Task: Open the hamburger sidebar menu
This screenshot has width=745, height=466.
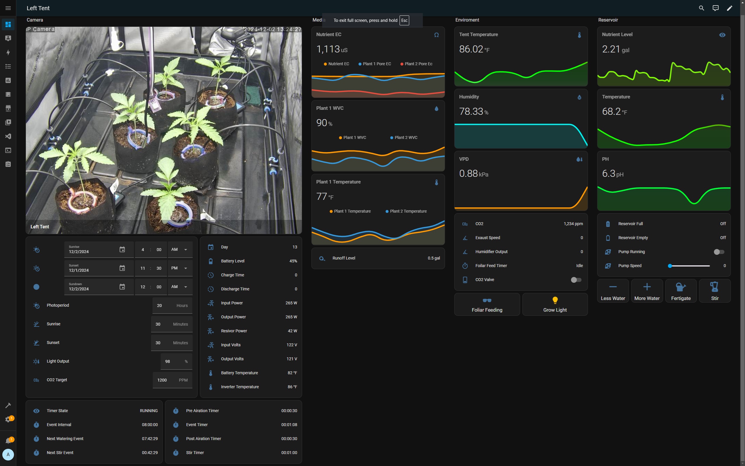Action: click(x=8, y=8)
